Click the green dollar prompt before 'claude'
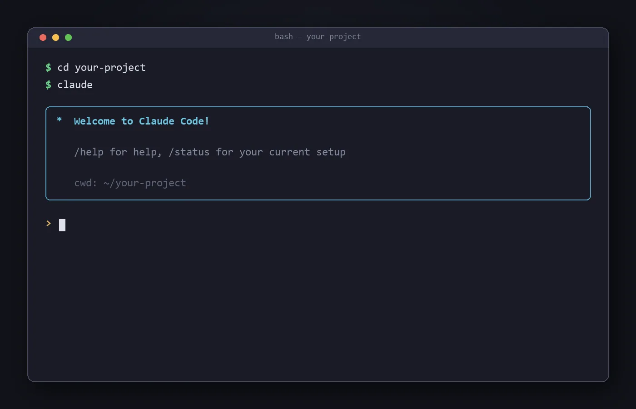Viewport: 636px width, 409px height. 48,85
